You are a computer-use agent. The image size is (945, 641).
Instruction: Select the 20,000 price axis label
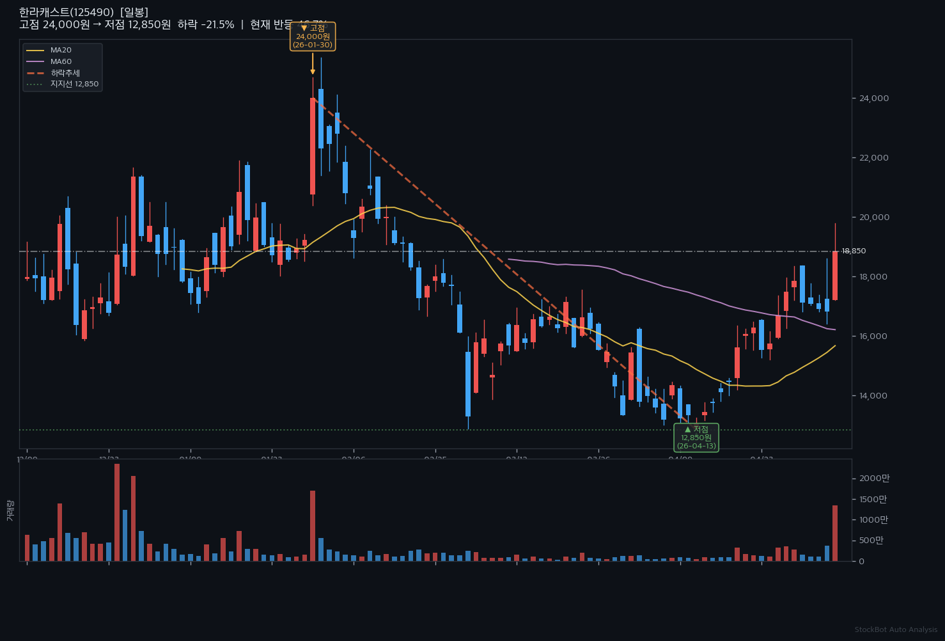click(873, 218)
